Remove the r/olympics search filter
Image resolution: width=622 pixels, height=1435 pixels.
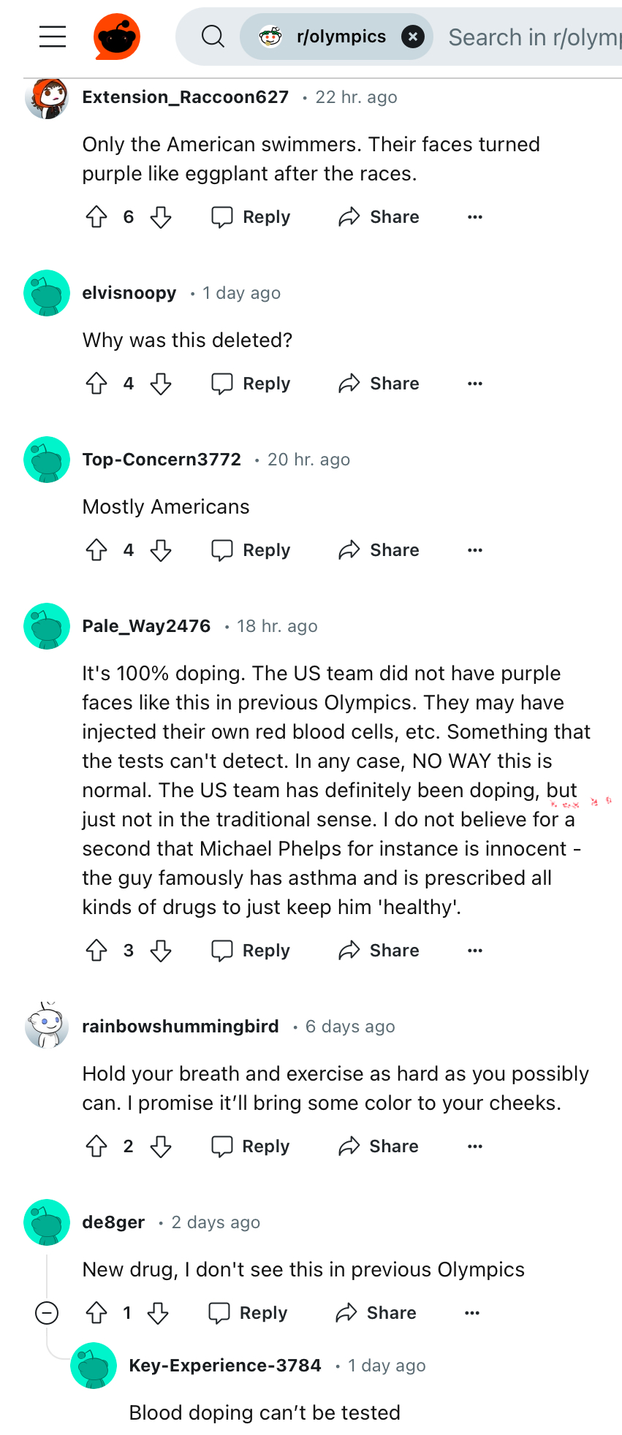coord(413,37)
